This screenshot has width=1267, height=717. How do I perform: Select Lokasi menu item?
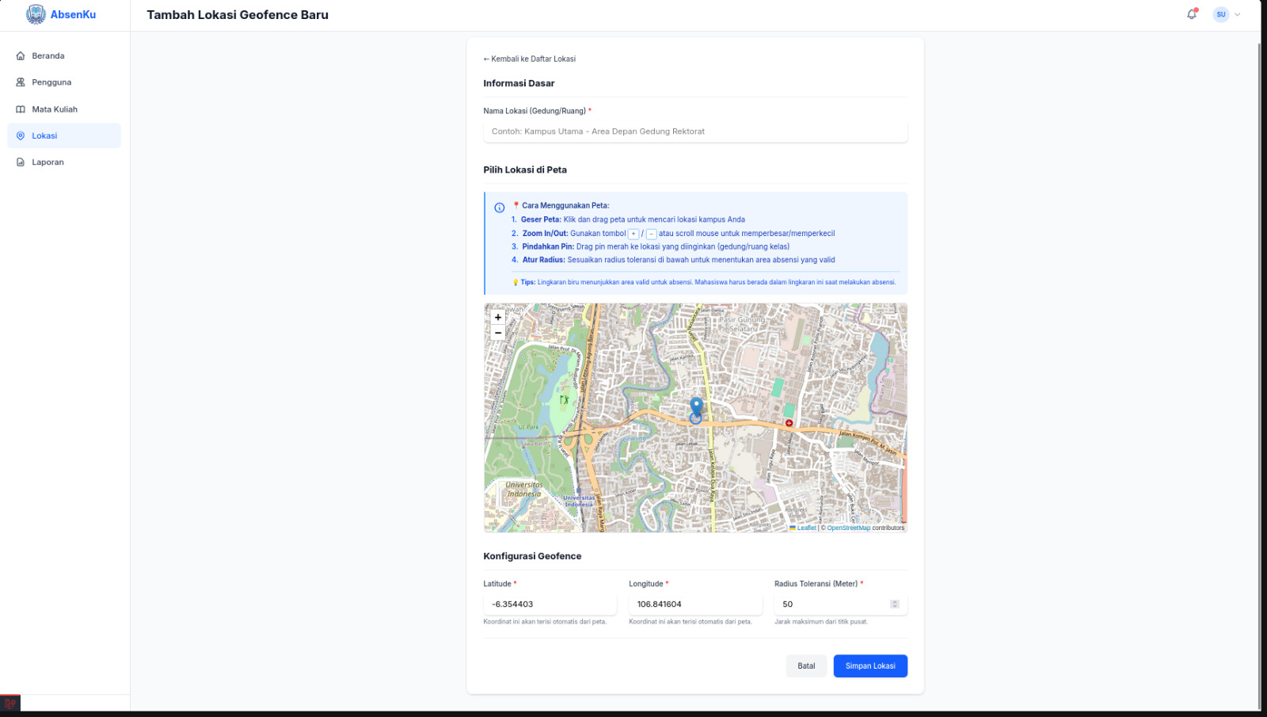tap(64, 135)
